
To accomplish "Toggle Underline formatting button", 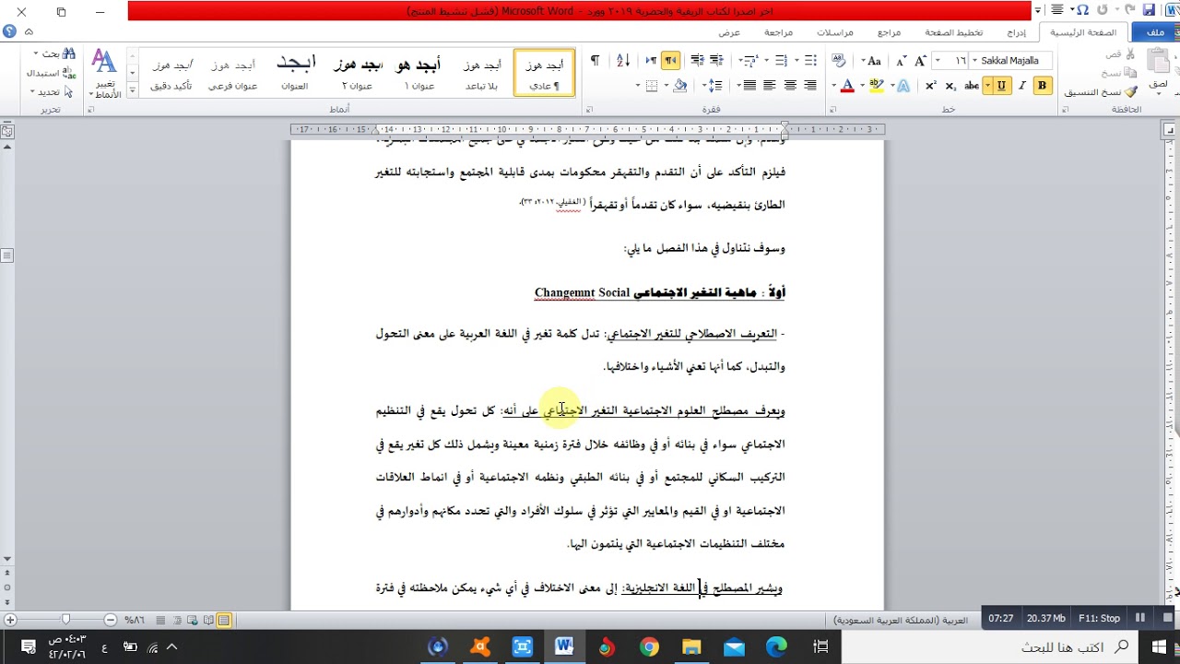I will (x=1001, y=85).
